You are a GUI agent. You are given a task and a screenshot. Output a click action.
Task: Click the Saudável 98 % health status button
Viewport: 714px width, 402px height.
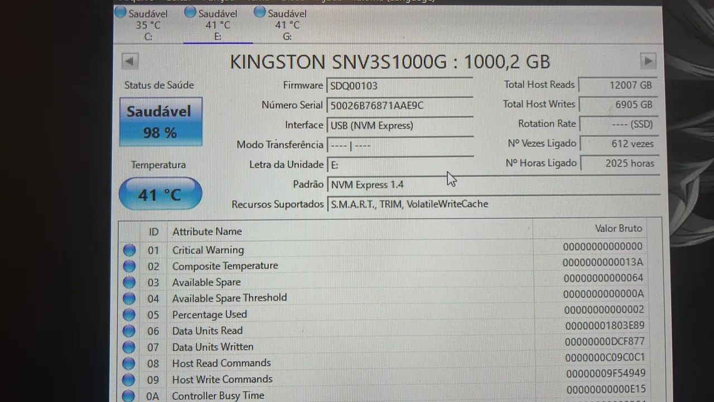pos(161,122)
